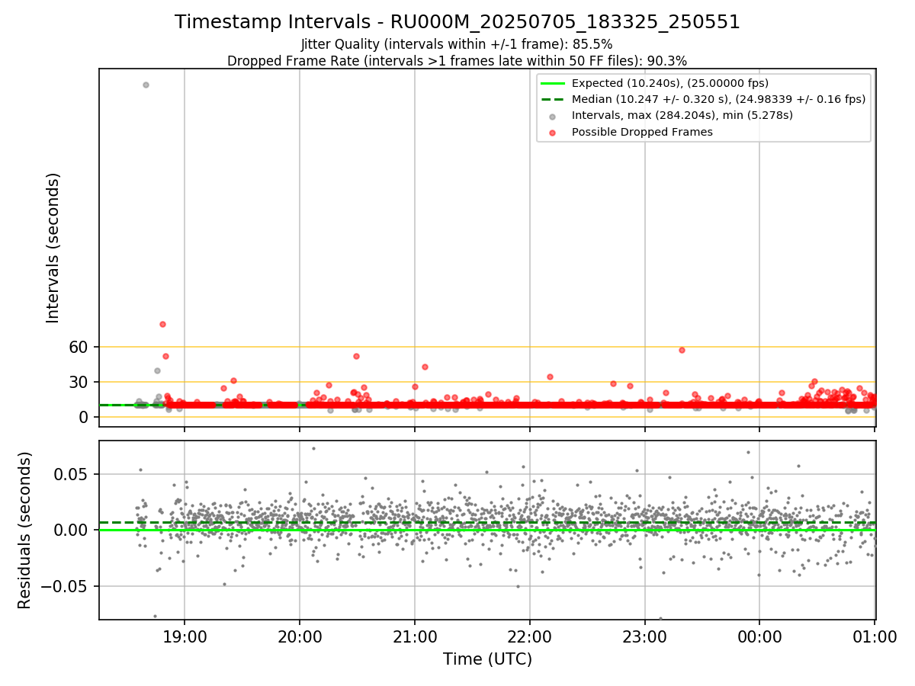The width and height of the screenshot is (915, 686).
Task: Click the 19:00 time tick label
Action: (184, 637)
